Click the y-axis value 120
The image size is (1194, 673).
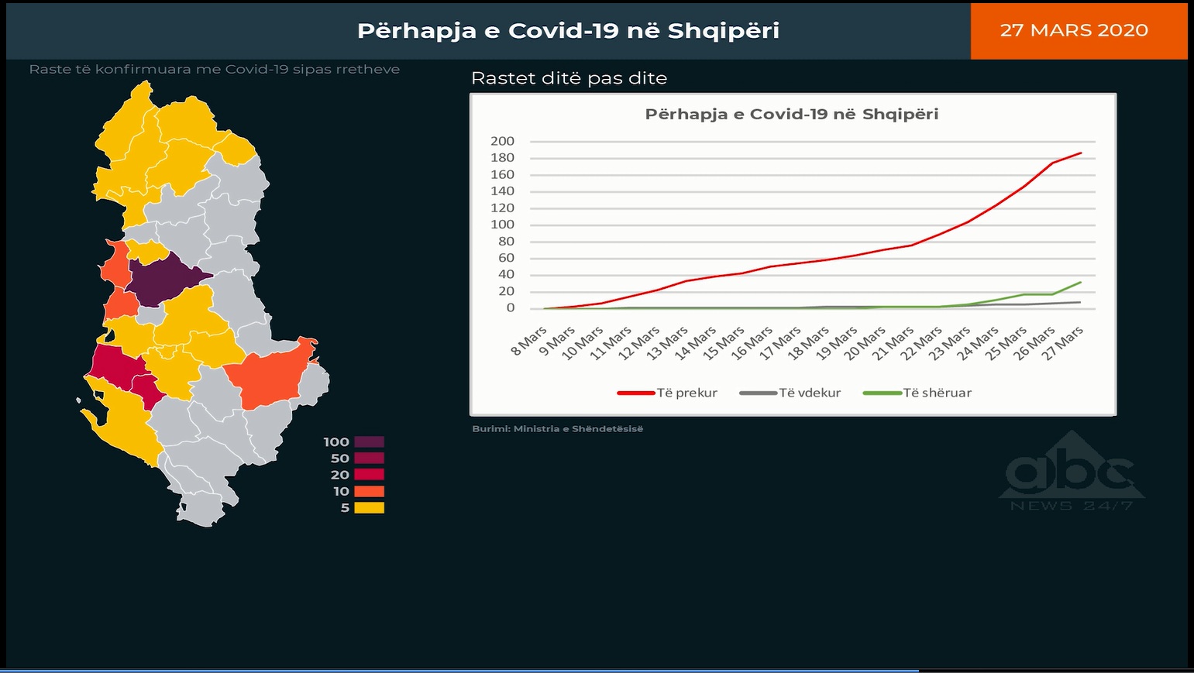[502, 208]
